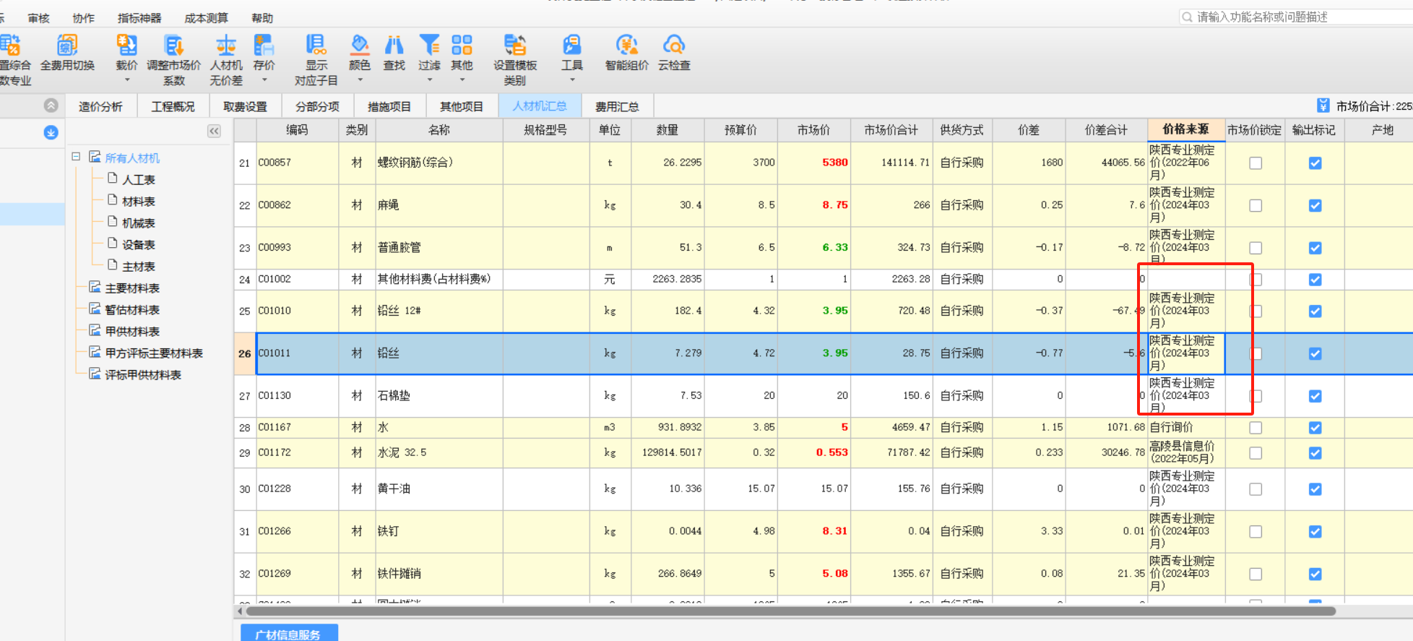
Task: Click the 水泥 32.5 name cell
Action: (x=439, y=452)
